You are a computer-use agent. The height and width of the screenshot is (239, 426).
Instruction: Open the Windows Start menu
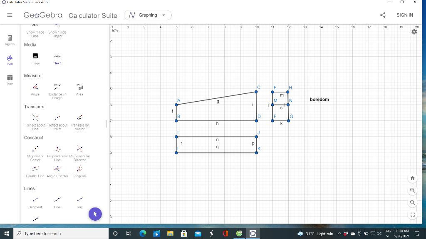tap(7, 233)
